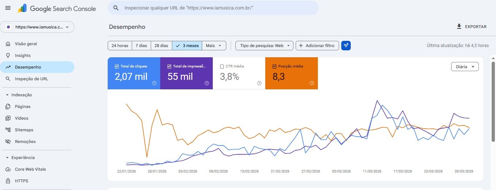Open the property selector dropdown
This screenshot has width=496, height=190.
coord(38,27)
